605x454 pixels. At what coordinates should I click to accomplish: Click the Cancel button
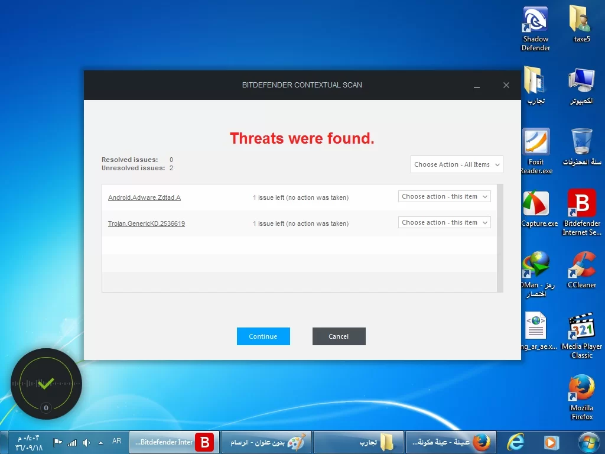(x=339, y=336)
